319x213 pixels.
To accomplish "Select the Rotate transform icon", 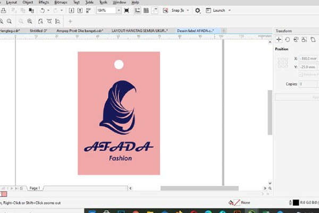I will (287, 39).
